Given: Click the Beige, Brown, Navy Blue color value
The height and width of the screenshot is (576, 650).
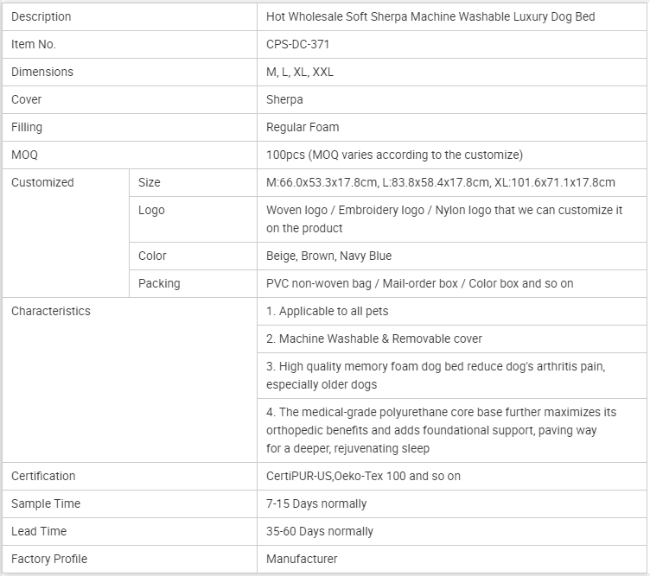Looking at the screenshot, I should (328, 256).
